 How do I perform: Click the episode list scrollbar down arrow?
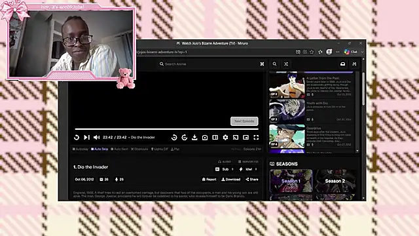click(357, 151)
